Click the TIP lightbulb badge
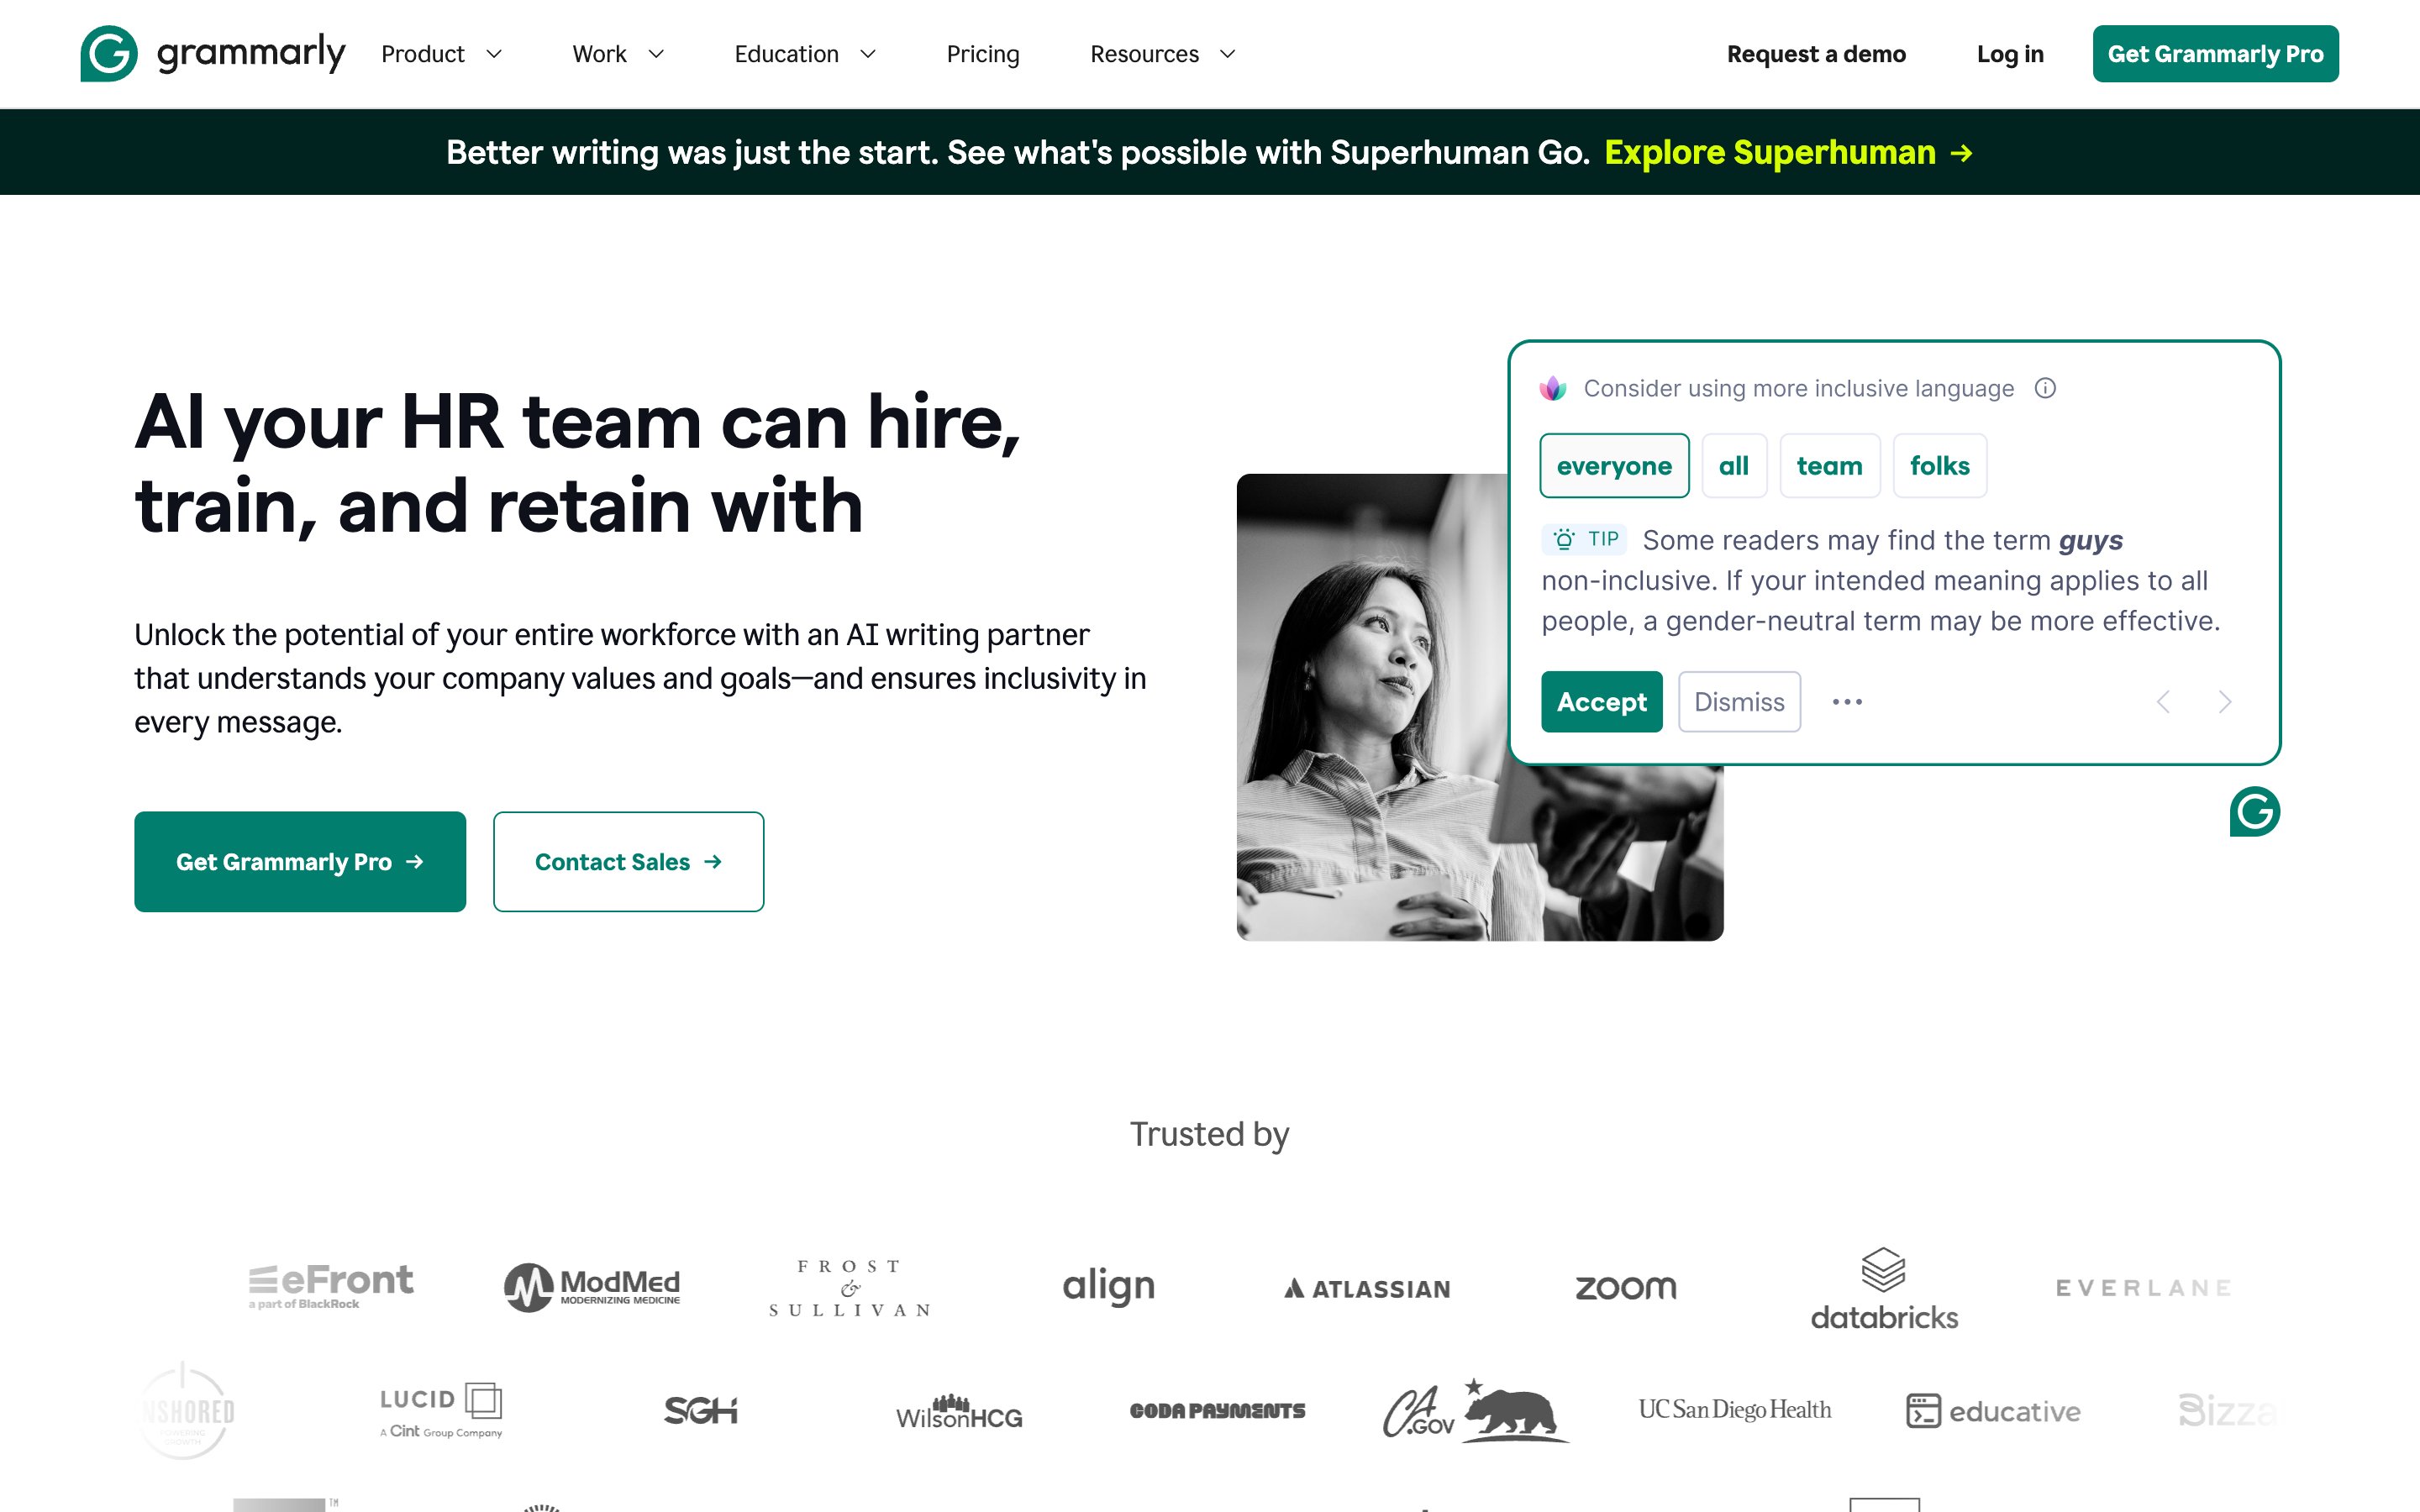Screen dimensions: 2420x1512 (x=1584, y=539)
